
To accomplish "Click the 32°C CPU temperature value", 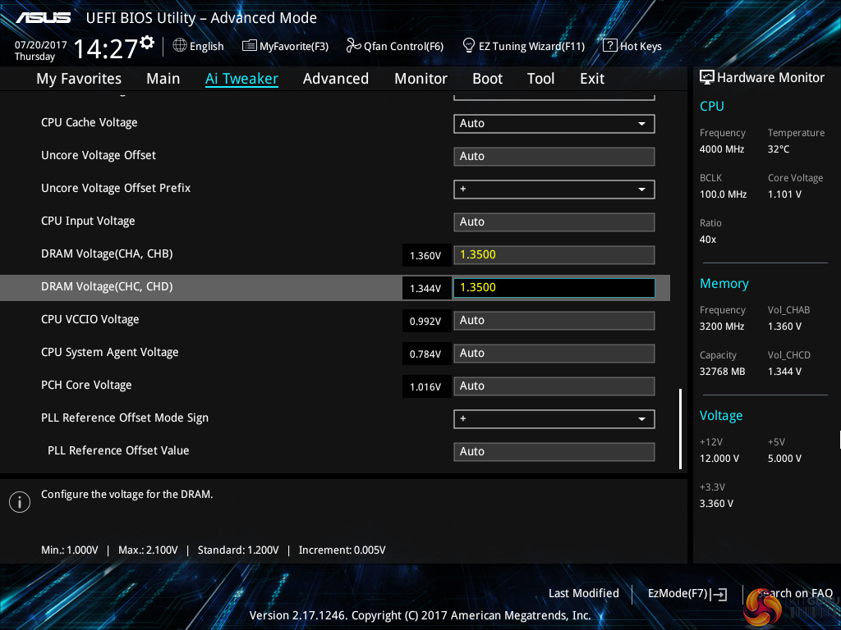I will (779, 149).
